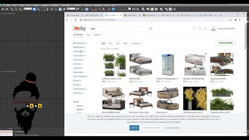The width and height of the screenshot is (249, 140).
Task: Open the Schematic View icon
Action: click(x=156, y=9)
